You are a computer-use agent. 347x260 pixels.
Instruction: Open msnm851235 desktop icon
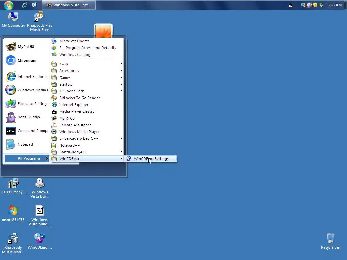pyautogui.click(x=13, y=213)
